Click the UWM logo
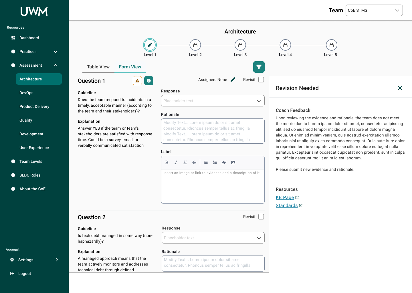Image resolution: width=412 pixels, height=293 pixels. (x=34, y=11)
